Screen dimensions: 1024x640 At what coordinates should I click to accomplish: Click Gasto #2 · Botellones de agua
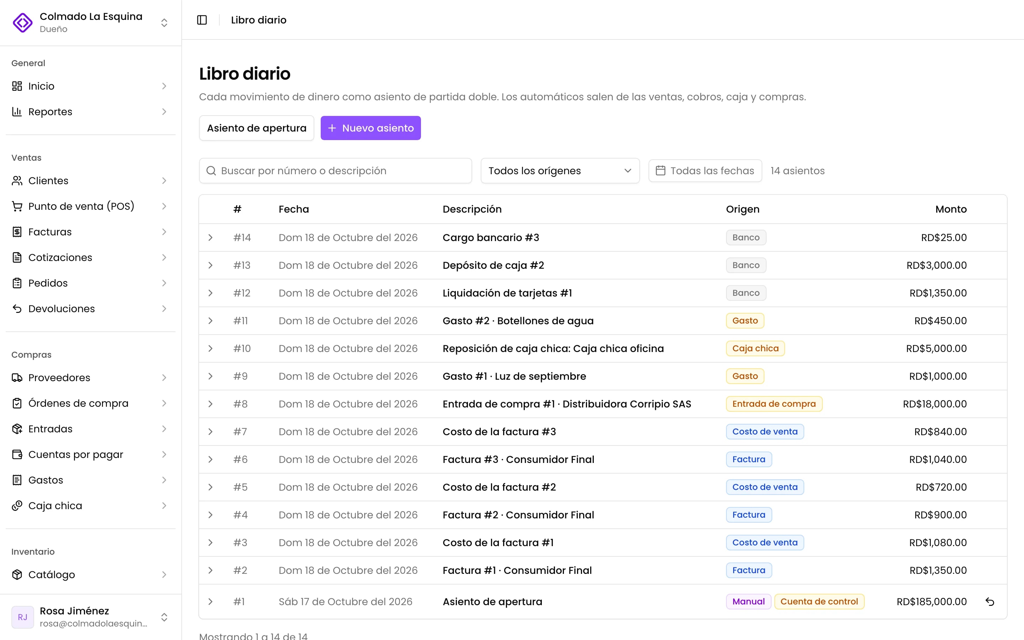[518, 321]
